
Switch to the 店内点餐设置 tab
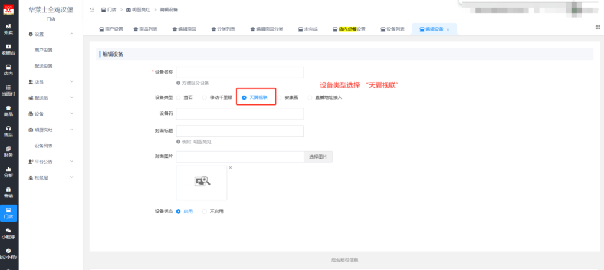coord(349,29)
